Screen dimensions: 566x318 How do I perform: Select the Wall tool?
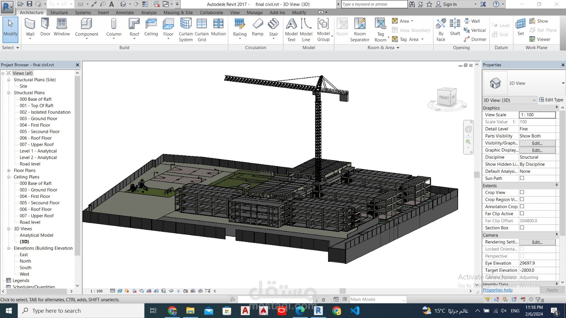point(30,28)
